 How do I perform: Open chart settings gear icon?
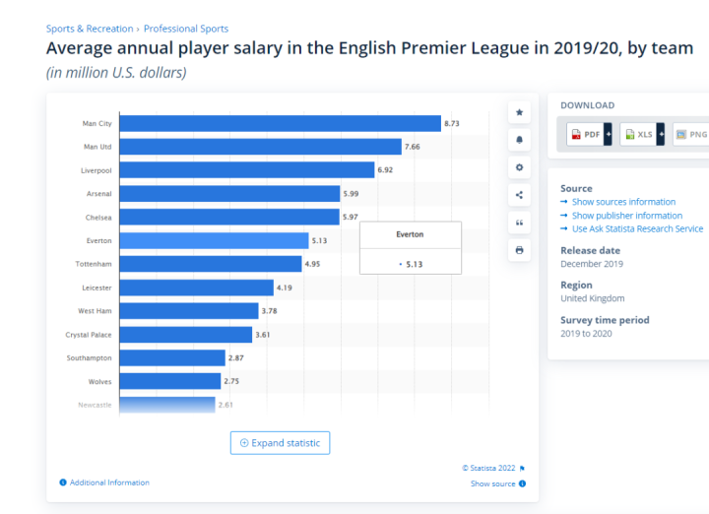coord(519,167)
